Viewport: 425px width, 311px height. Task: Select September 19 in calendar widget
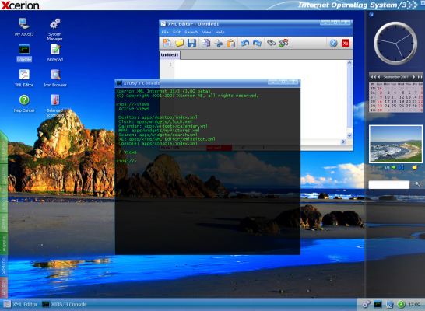[402, 101]
